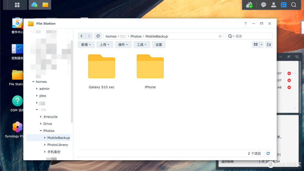Screen dimensions: 304x171
Task: Add MobileBackup to favorites star
Action: (220, 36)
